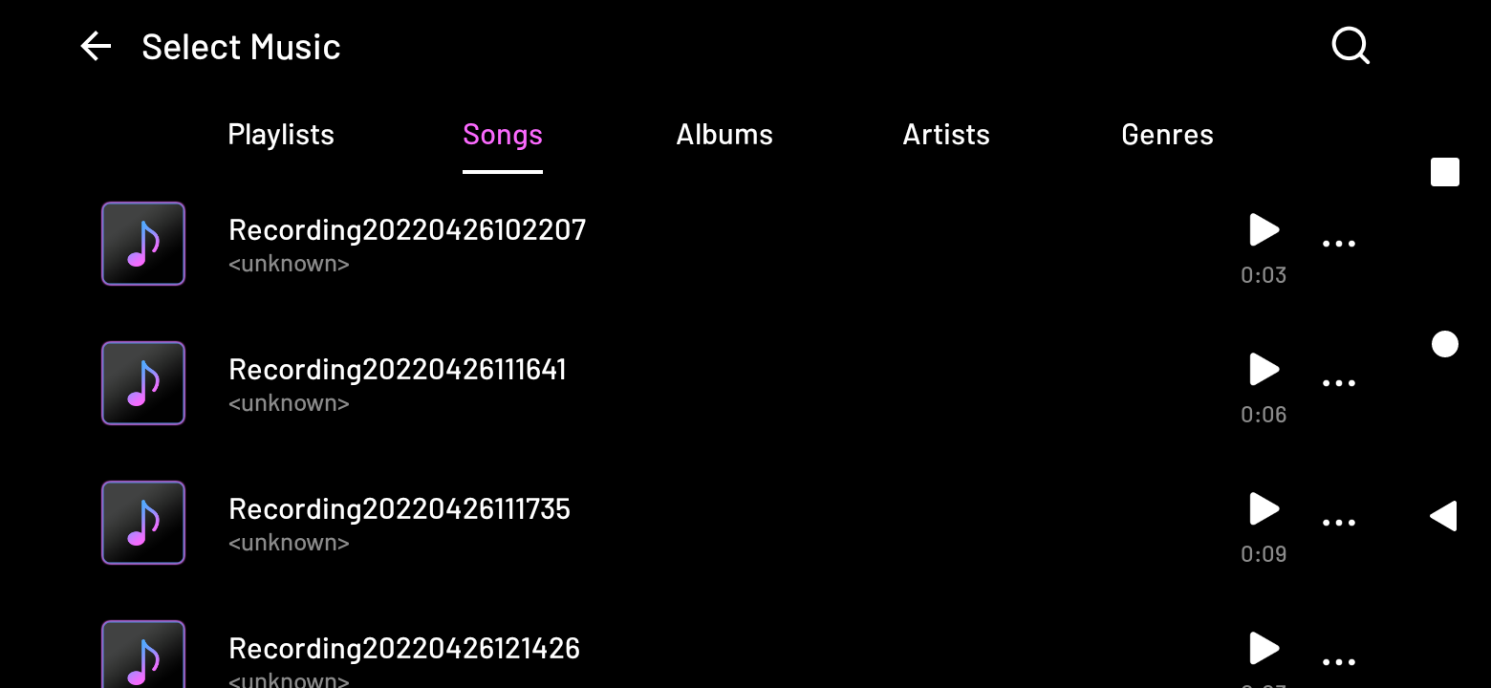The width and height of the screenshot is (1491, 688).
Task: Switch to the Playlists tab
Action: pyautogui.click(x=281, y=135)
